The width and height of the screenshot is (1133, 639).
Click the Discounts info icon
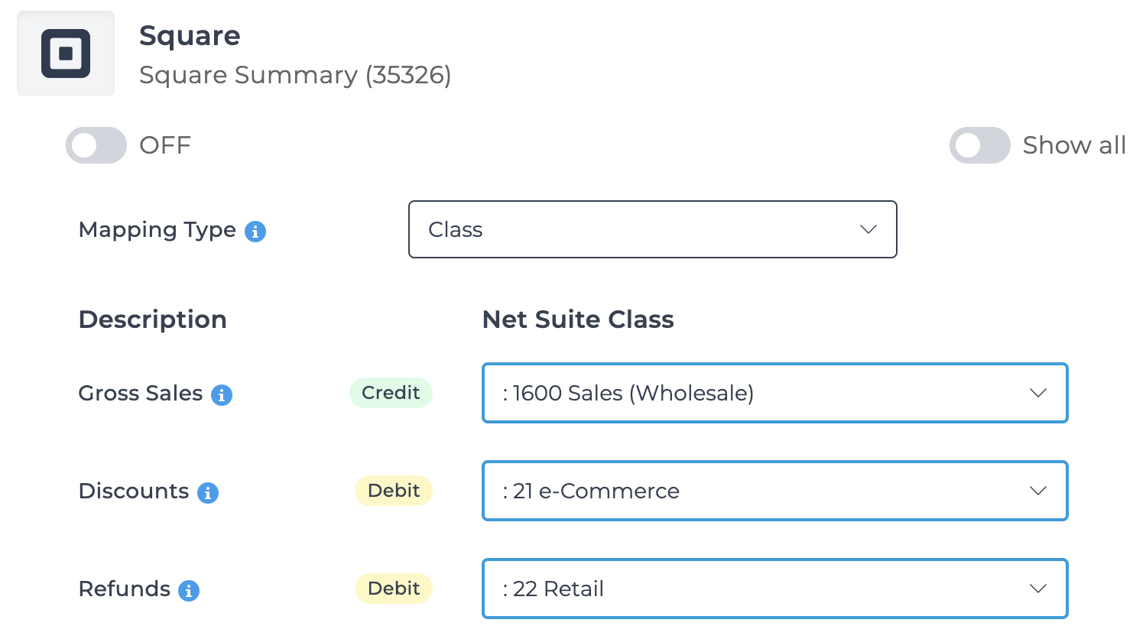(x=208, y=493)
